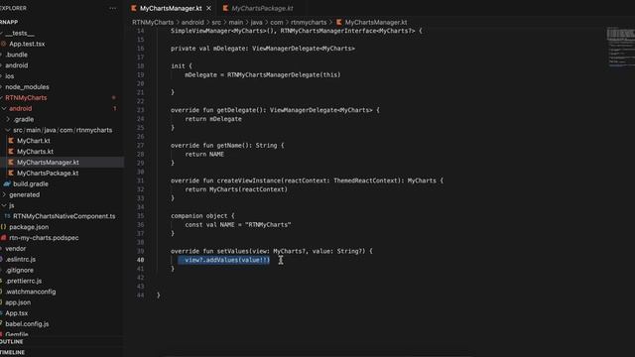635x357 pixels.
Task: Close the MyChartsManager.kt tab
Action: tap(208, 8)
